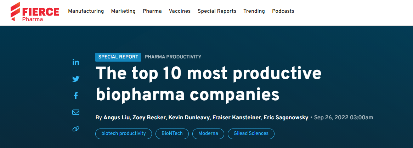Open the Marketing section
413x148 pixels.
point(123,11)
